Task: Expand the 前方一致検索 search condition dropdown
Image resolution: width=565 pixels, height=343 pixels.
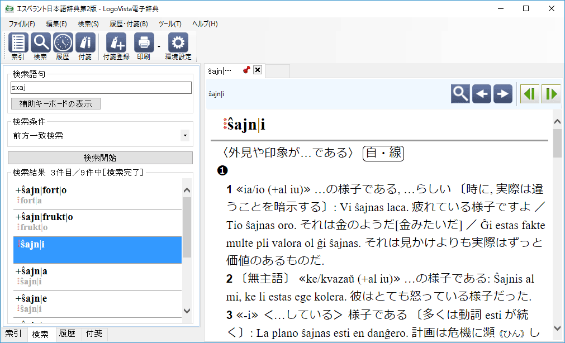Action: click(x=184, y=136)
